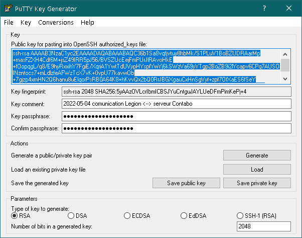Click the question mark help button

[x=264, y=8]
